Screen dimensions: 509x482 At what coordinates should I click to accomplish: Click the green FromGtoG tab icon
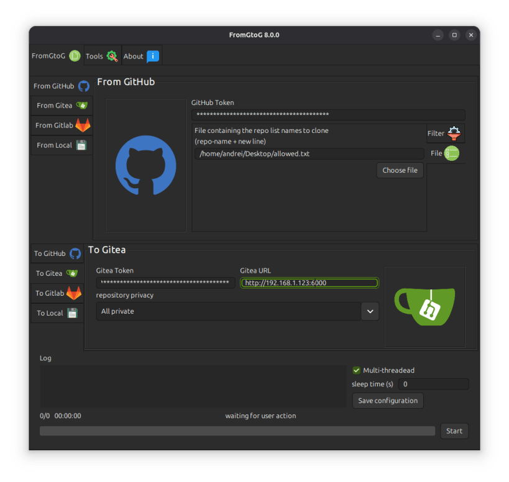75,56
